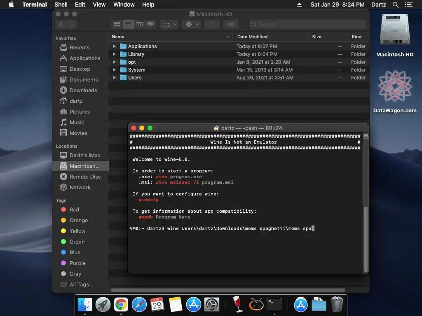Open the Help menu
The image size is (422, 316).
pos(148,5)
